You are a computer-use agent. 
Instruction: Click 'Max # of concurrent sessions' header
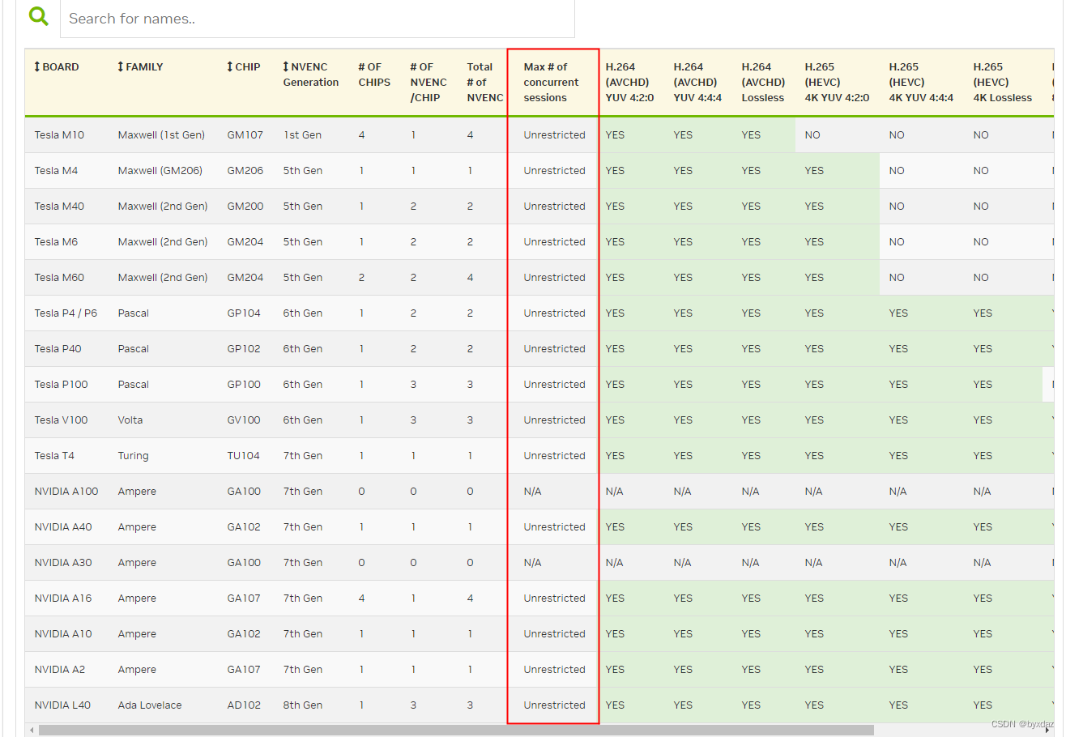point(551,82)
